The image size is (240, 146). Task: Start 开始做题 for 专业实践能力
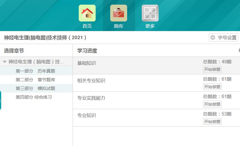212,104
